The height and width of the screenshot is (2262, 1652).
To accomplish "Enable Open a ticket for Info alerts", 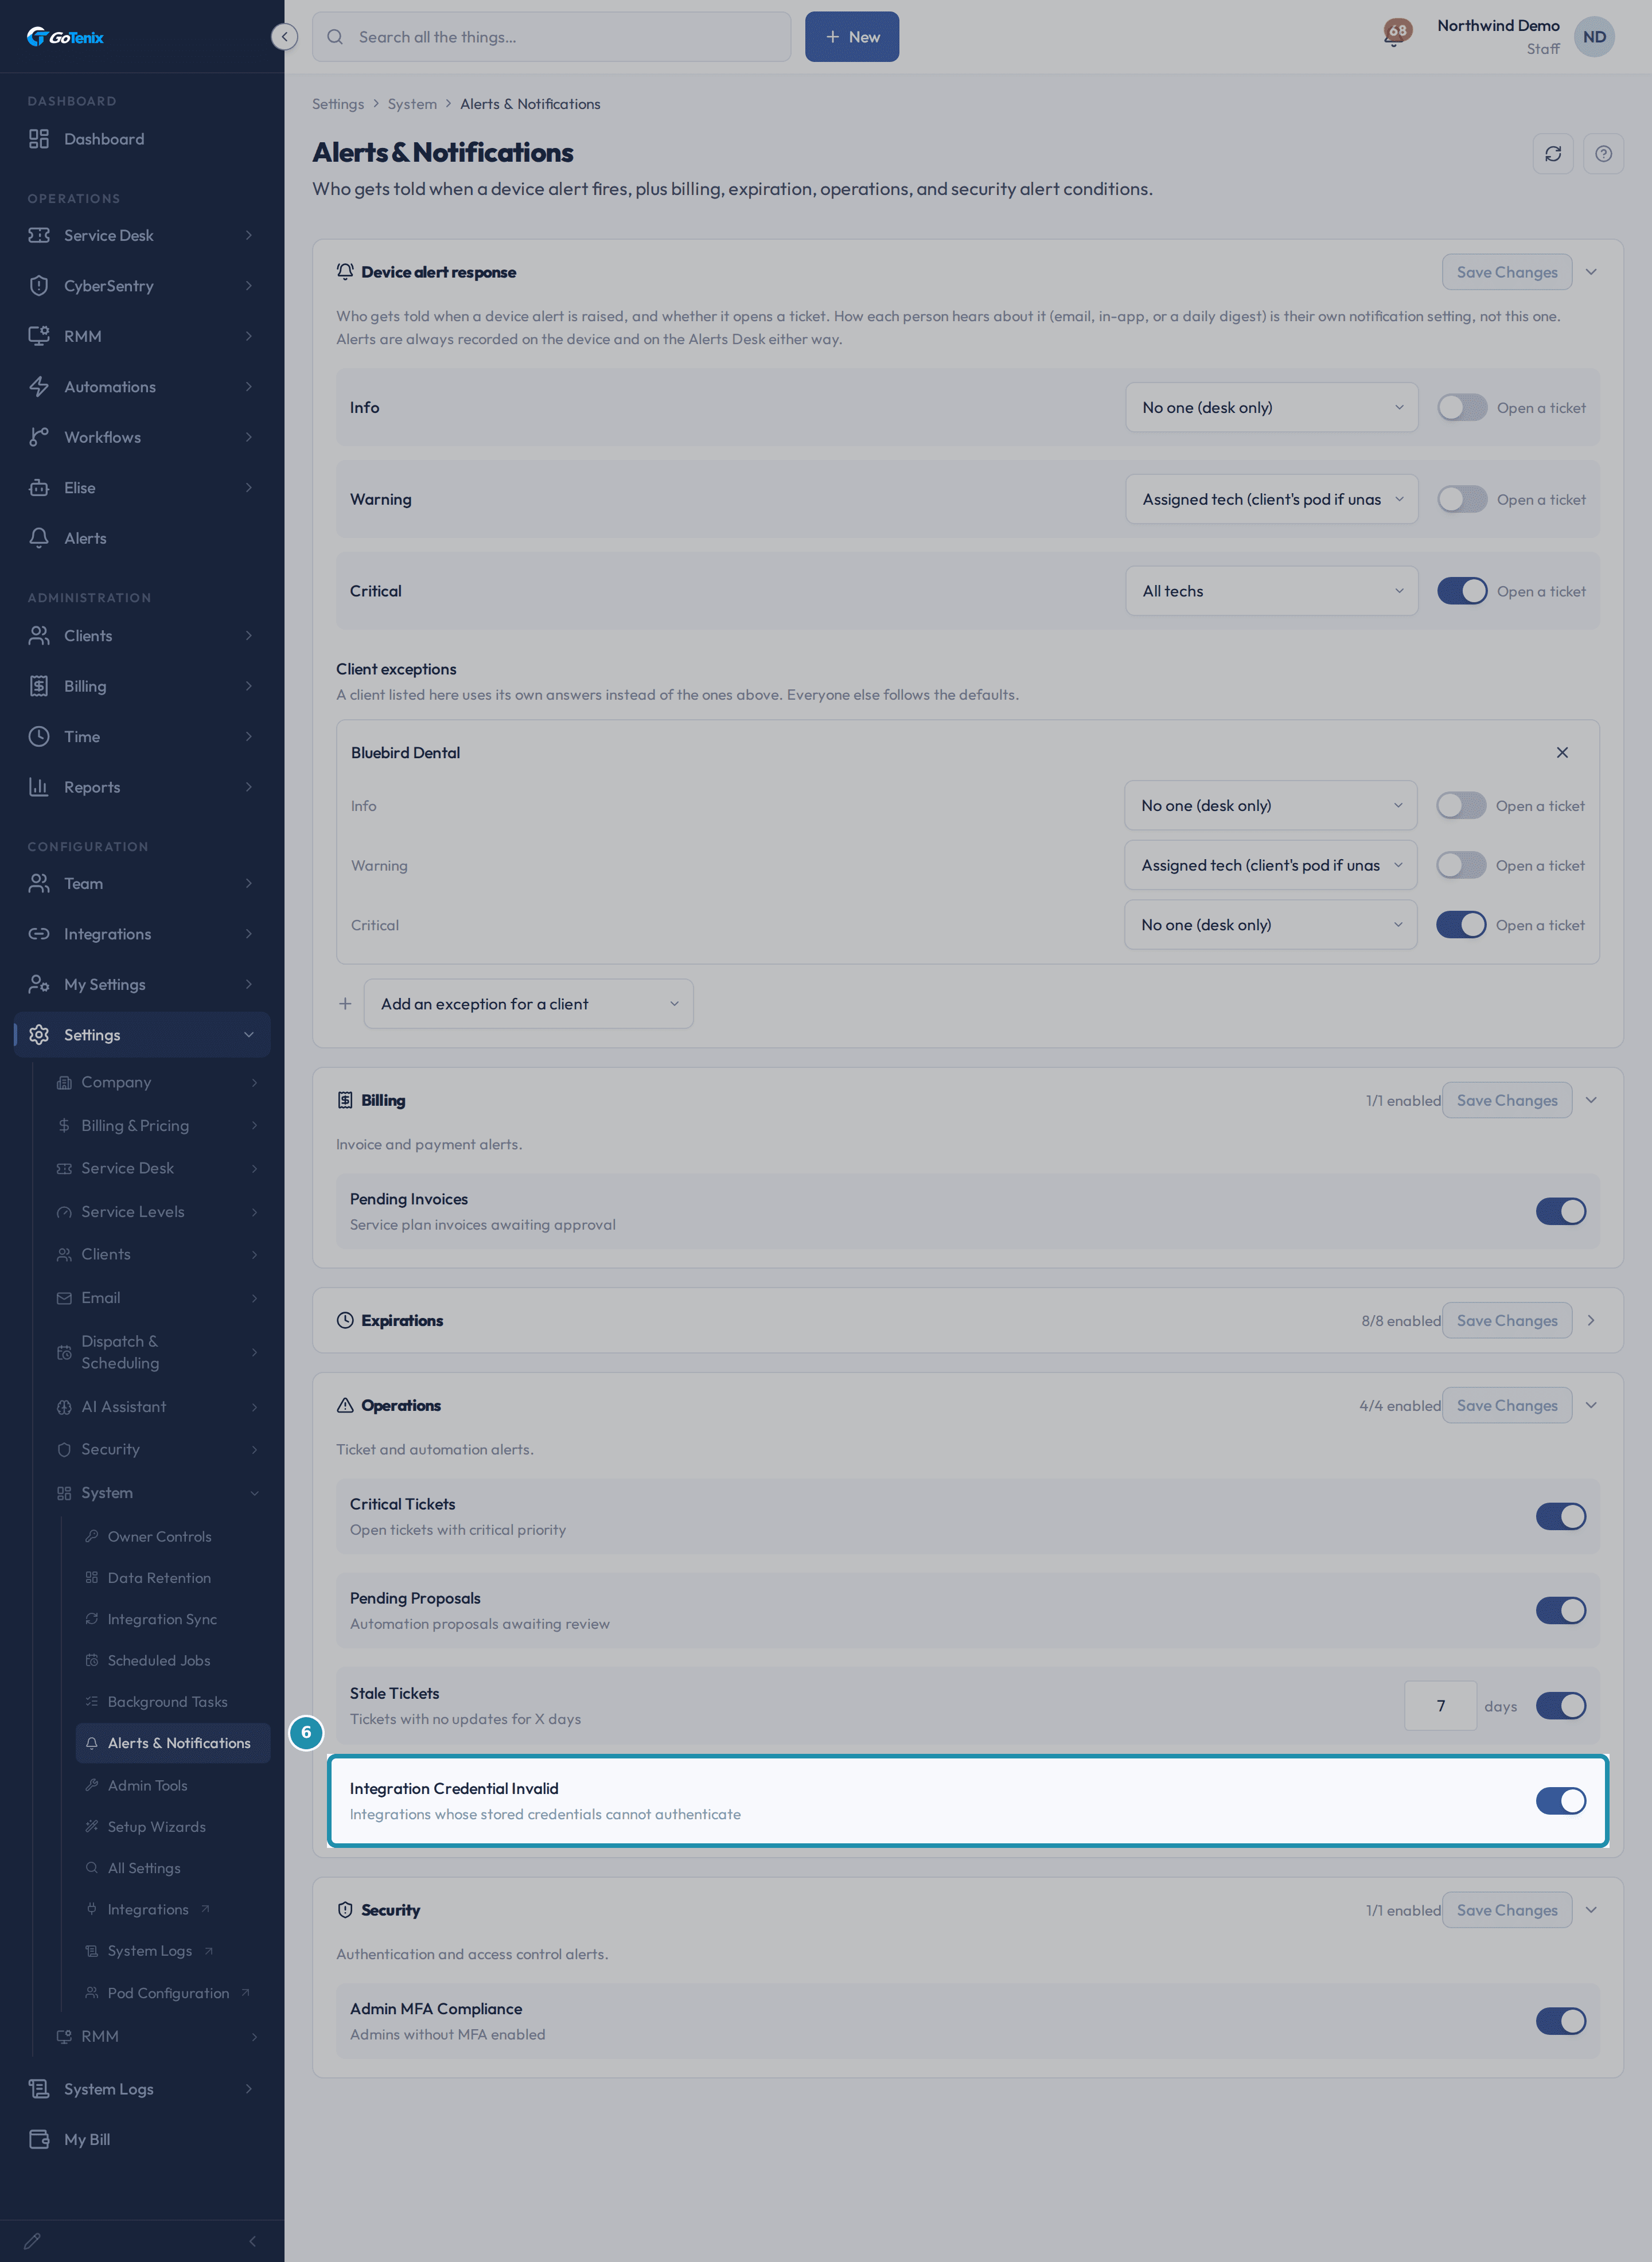I will [1462, 408].
